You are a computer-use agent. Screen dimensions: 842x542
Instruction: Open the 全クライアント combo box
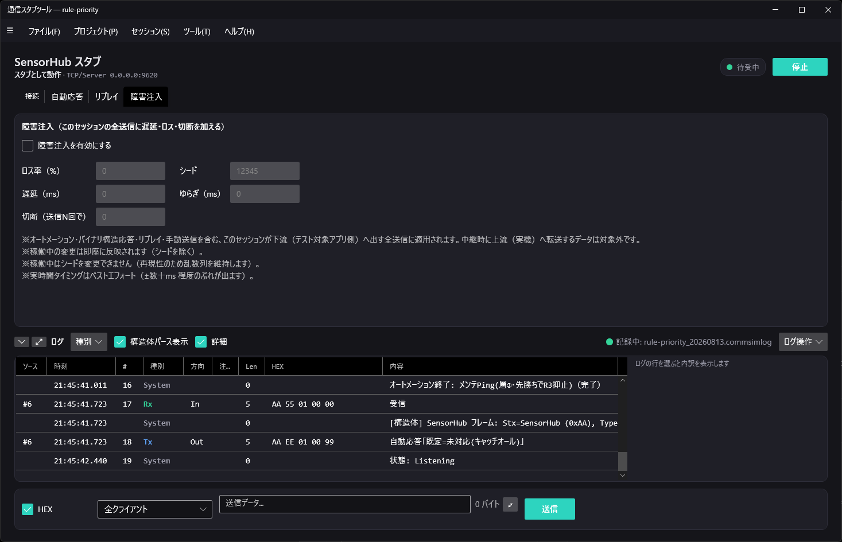click(155, 509)
